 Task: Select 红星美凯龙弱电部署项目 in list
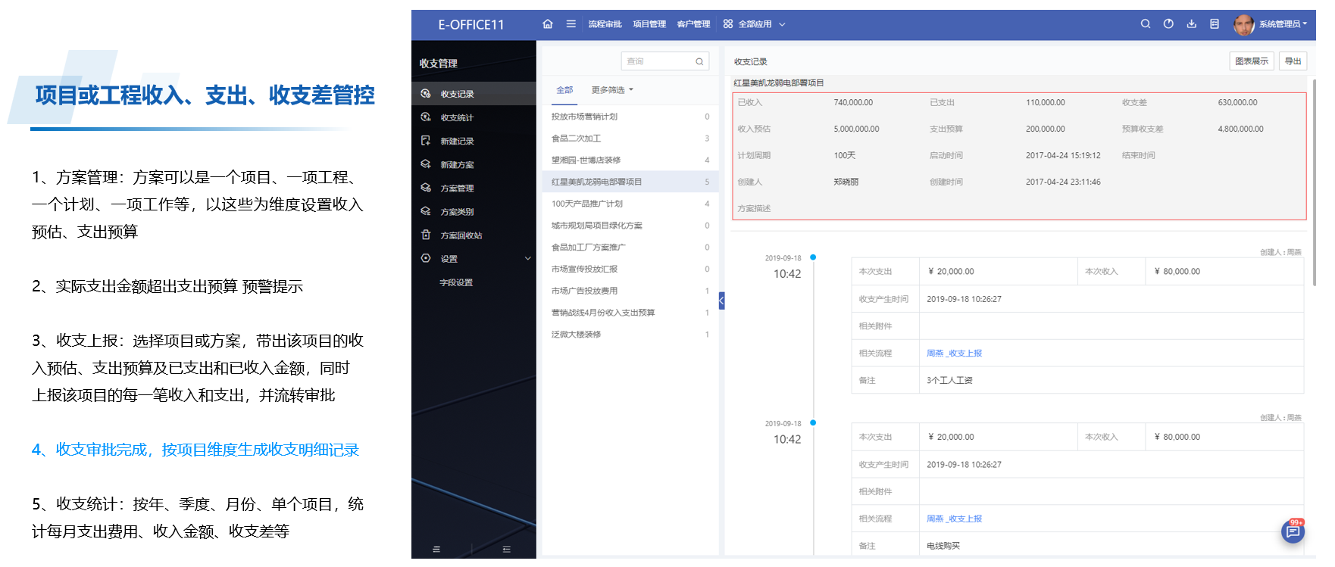(630, 182)
